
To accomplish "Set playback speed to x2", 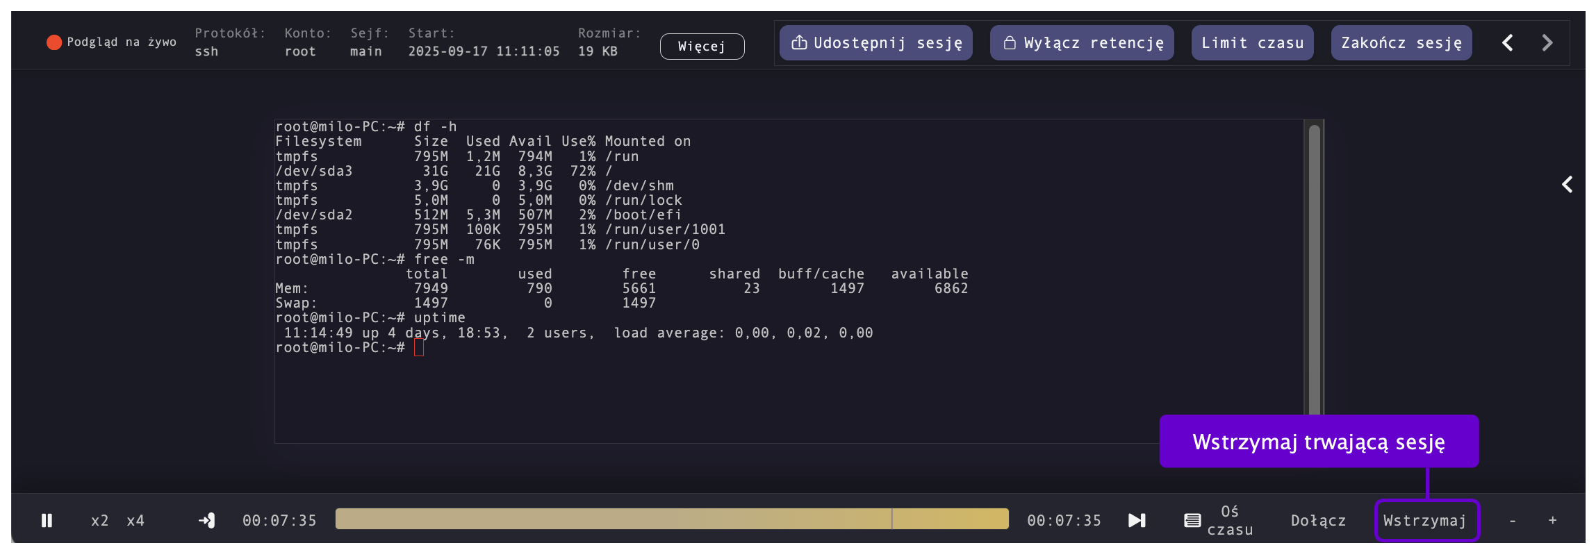I will [x=99, y=521].
